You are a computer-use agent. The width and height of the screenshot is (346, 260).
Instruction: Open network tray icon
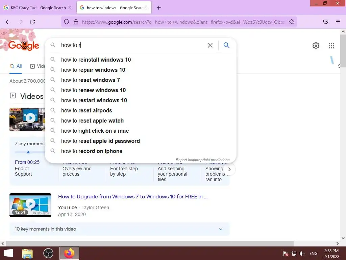(294, 254)
